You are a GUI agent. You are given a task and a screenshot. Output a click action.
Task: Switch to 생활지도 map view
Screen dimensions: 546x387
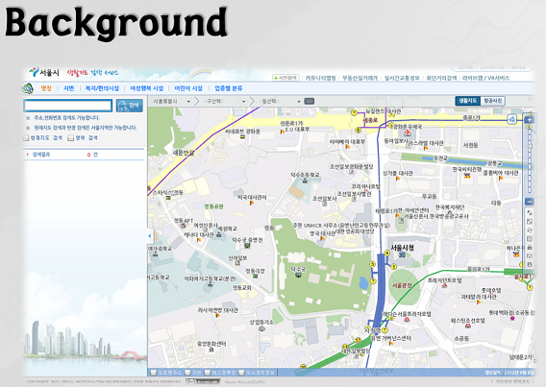[467, 101]
